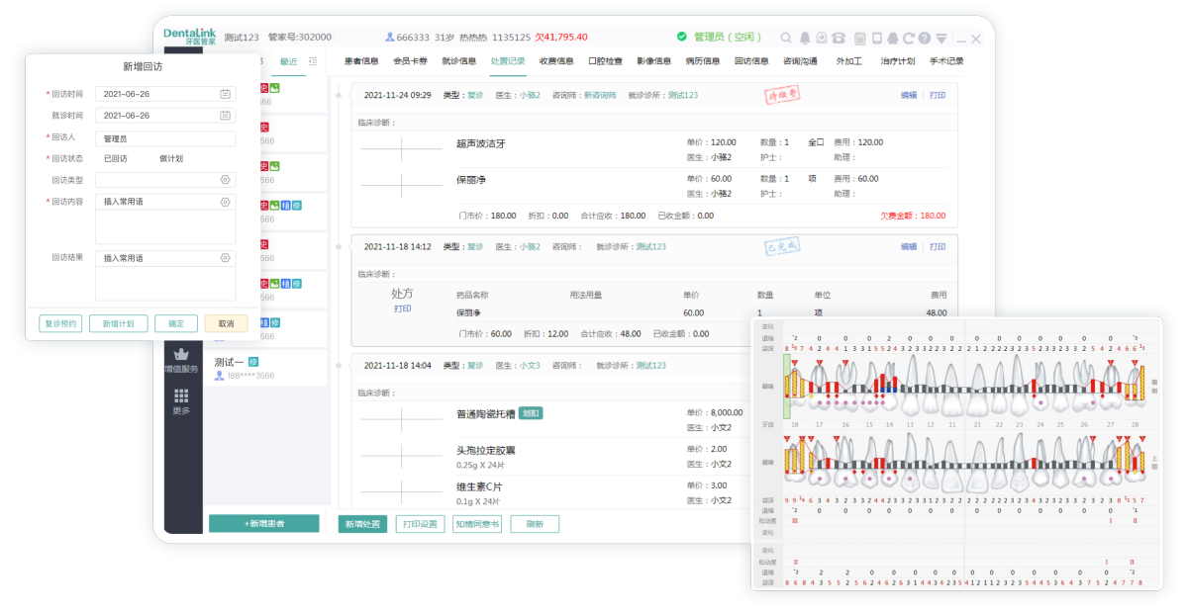Viewport: 1188px width, 615px height.
Task: Switch to the 口腔检查 tab
Action: coord(605,61)
